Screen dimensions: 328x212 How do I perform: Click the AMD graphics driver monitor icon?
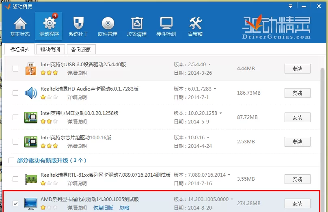coord(31,203)
